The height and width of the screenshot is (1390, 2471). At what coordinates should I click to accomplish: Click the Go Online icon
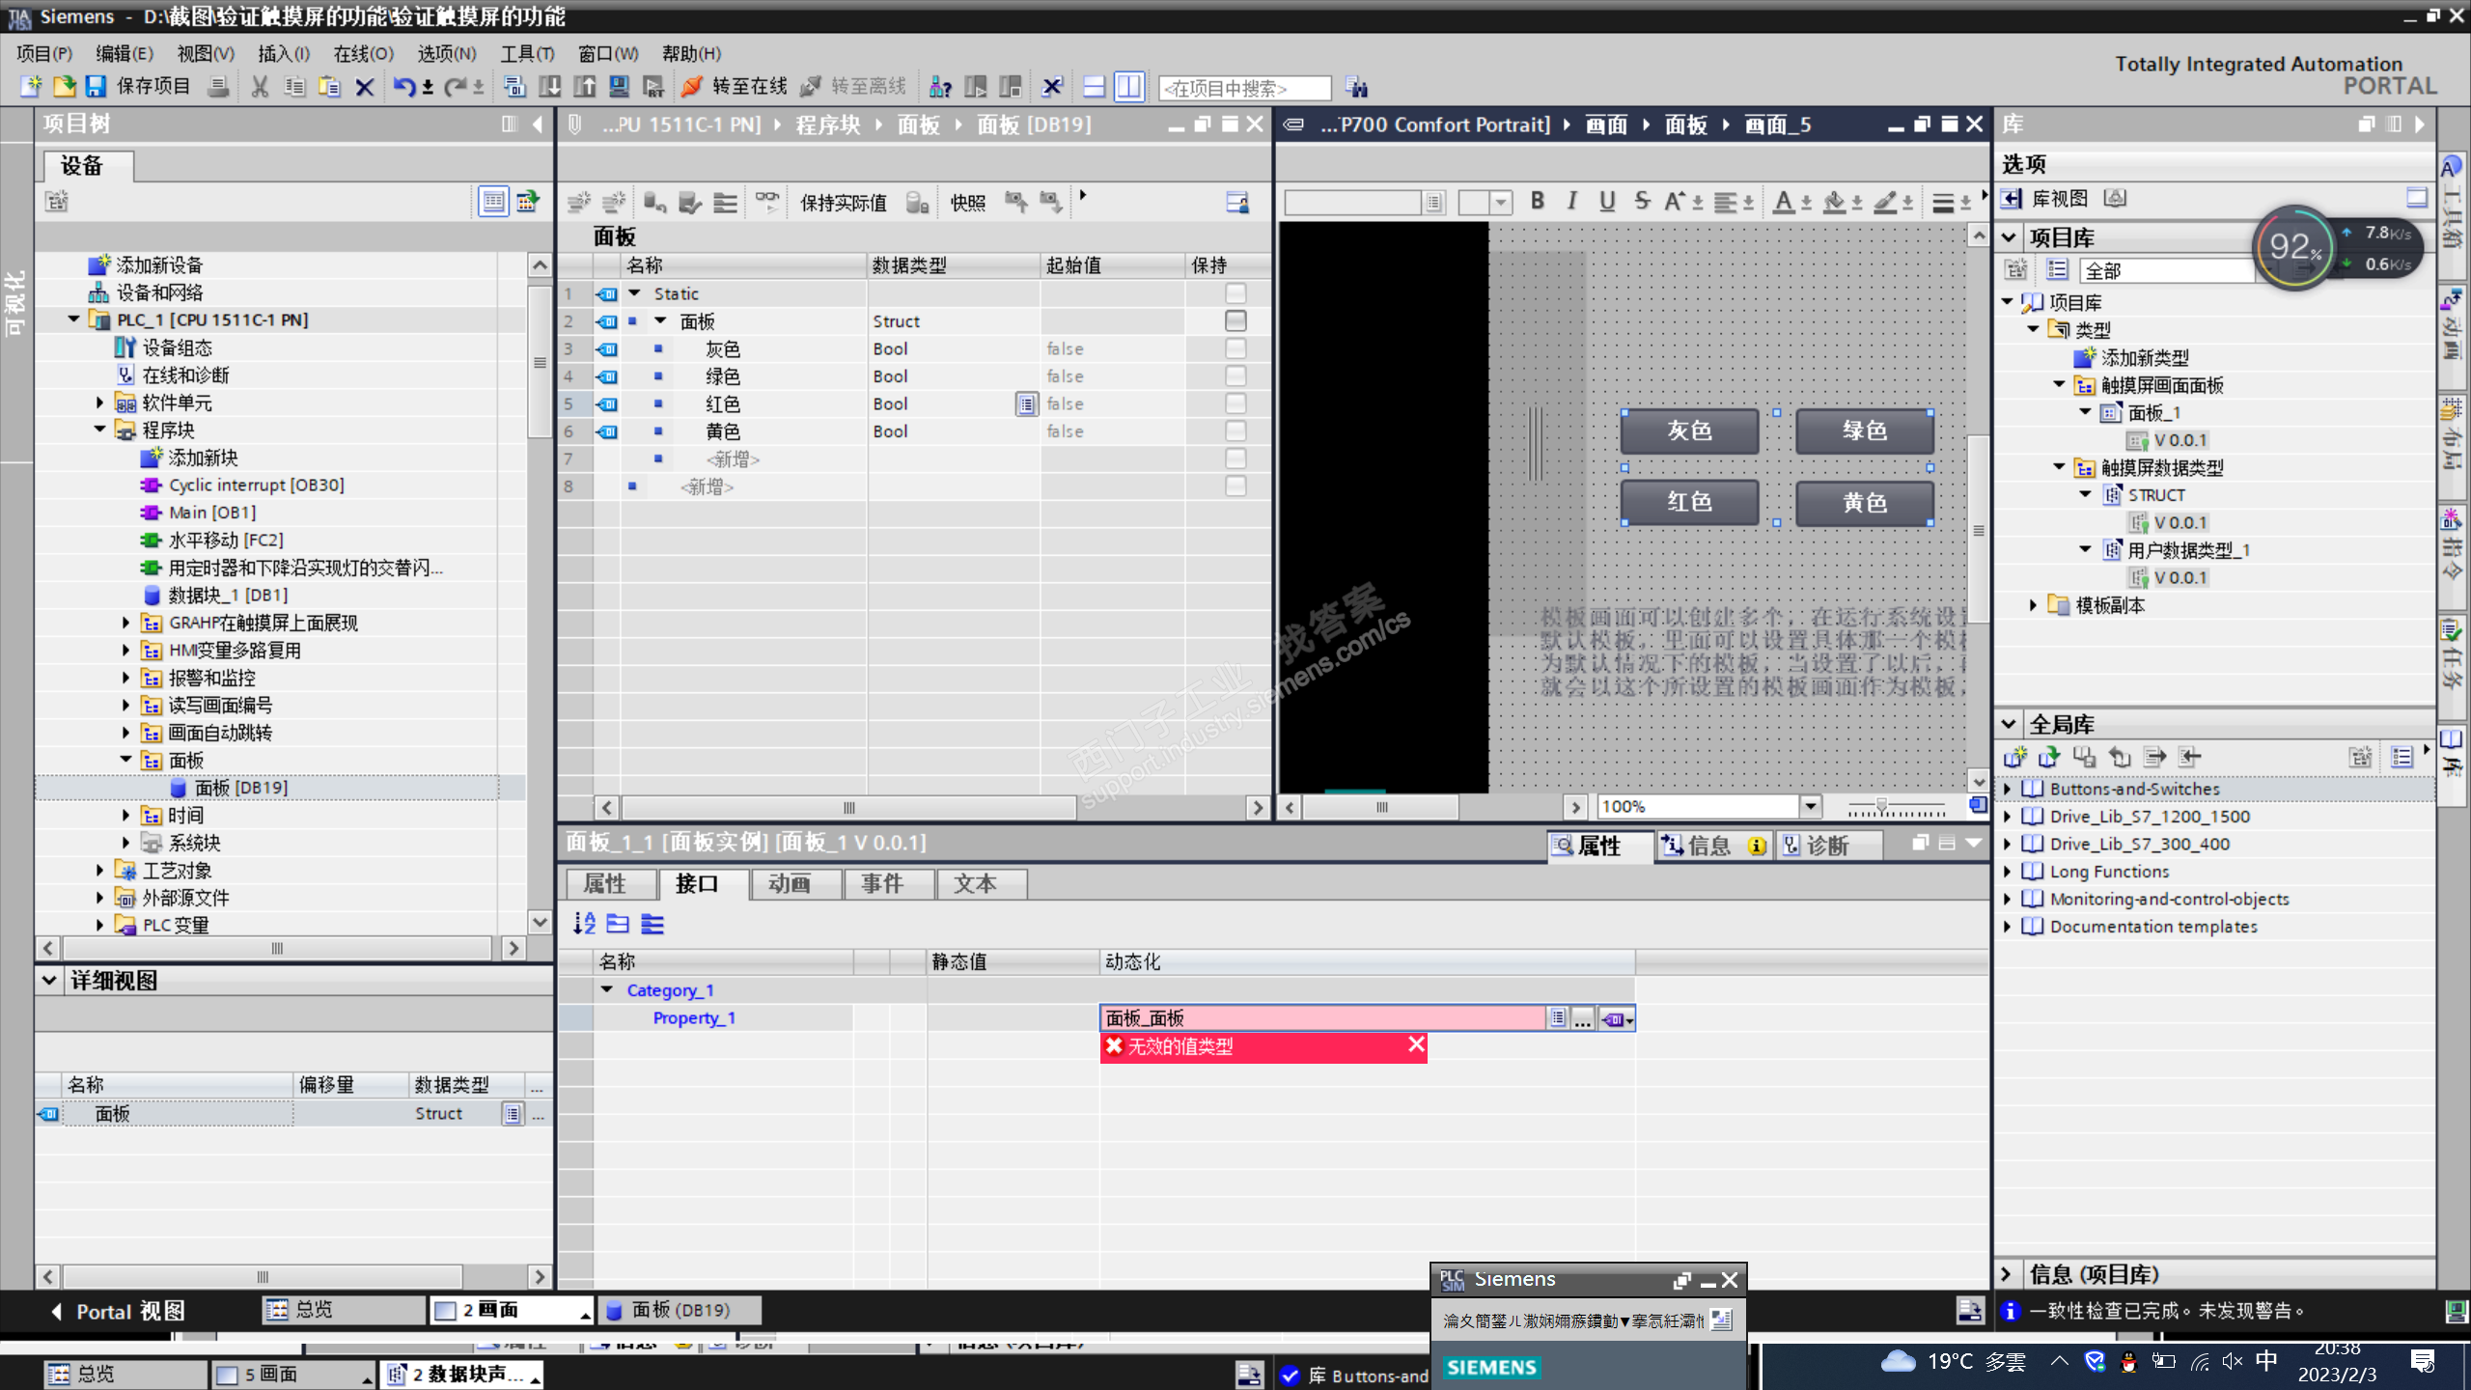pyautogui.click(x=691, y=87)
